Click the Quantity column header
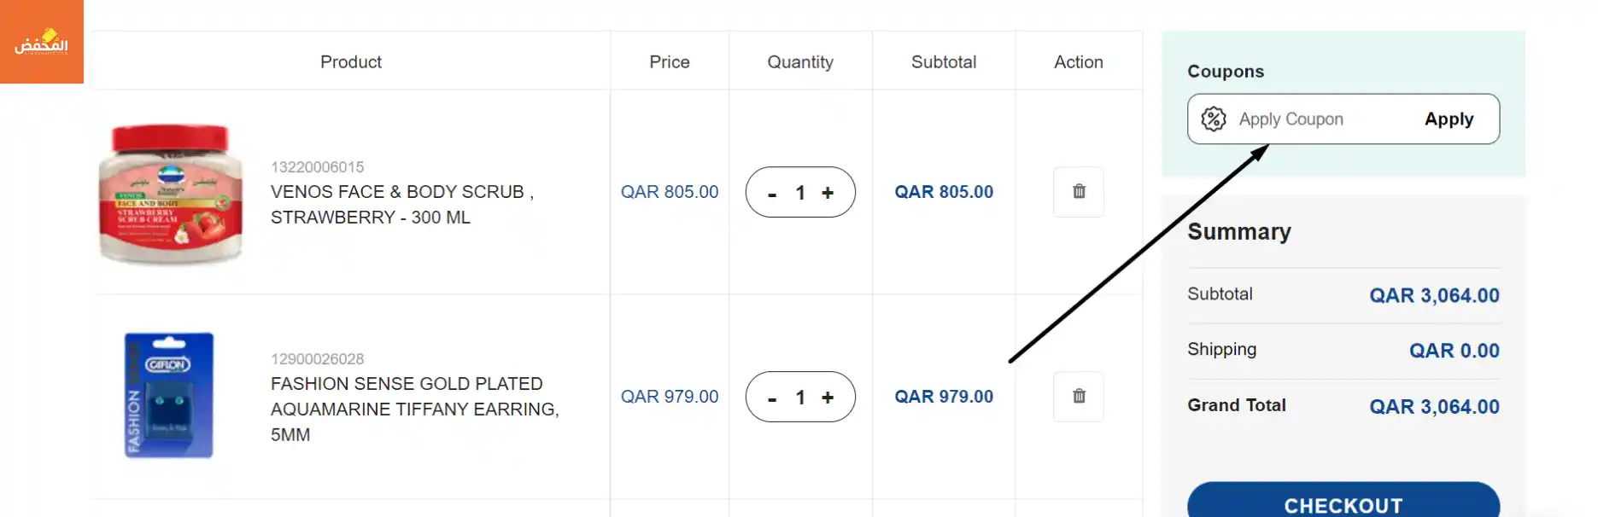 click(x=800, y=62)
